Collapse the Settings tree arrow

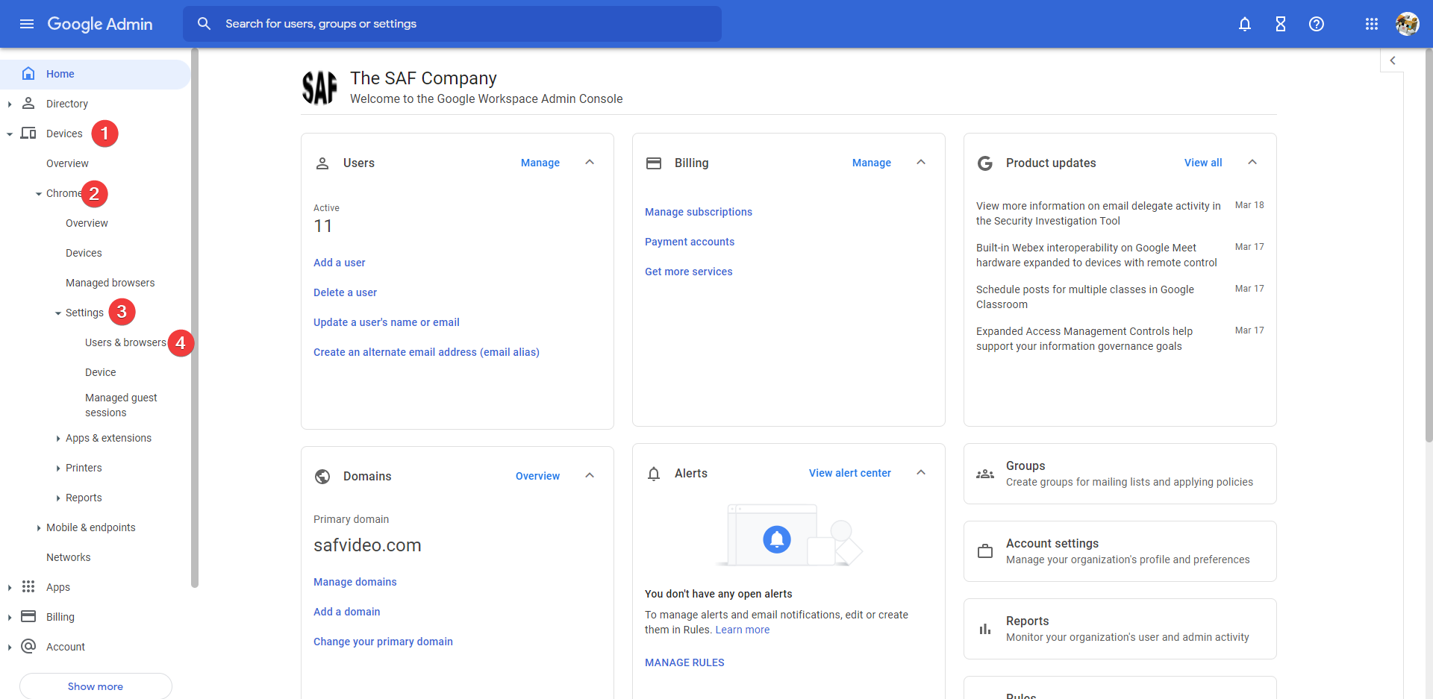58,313
